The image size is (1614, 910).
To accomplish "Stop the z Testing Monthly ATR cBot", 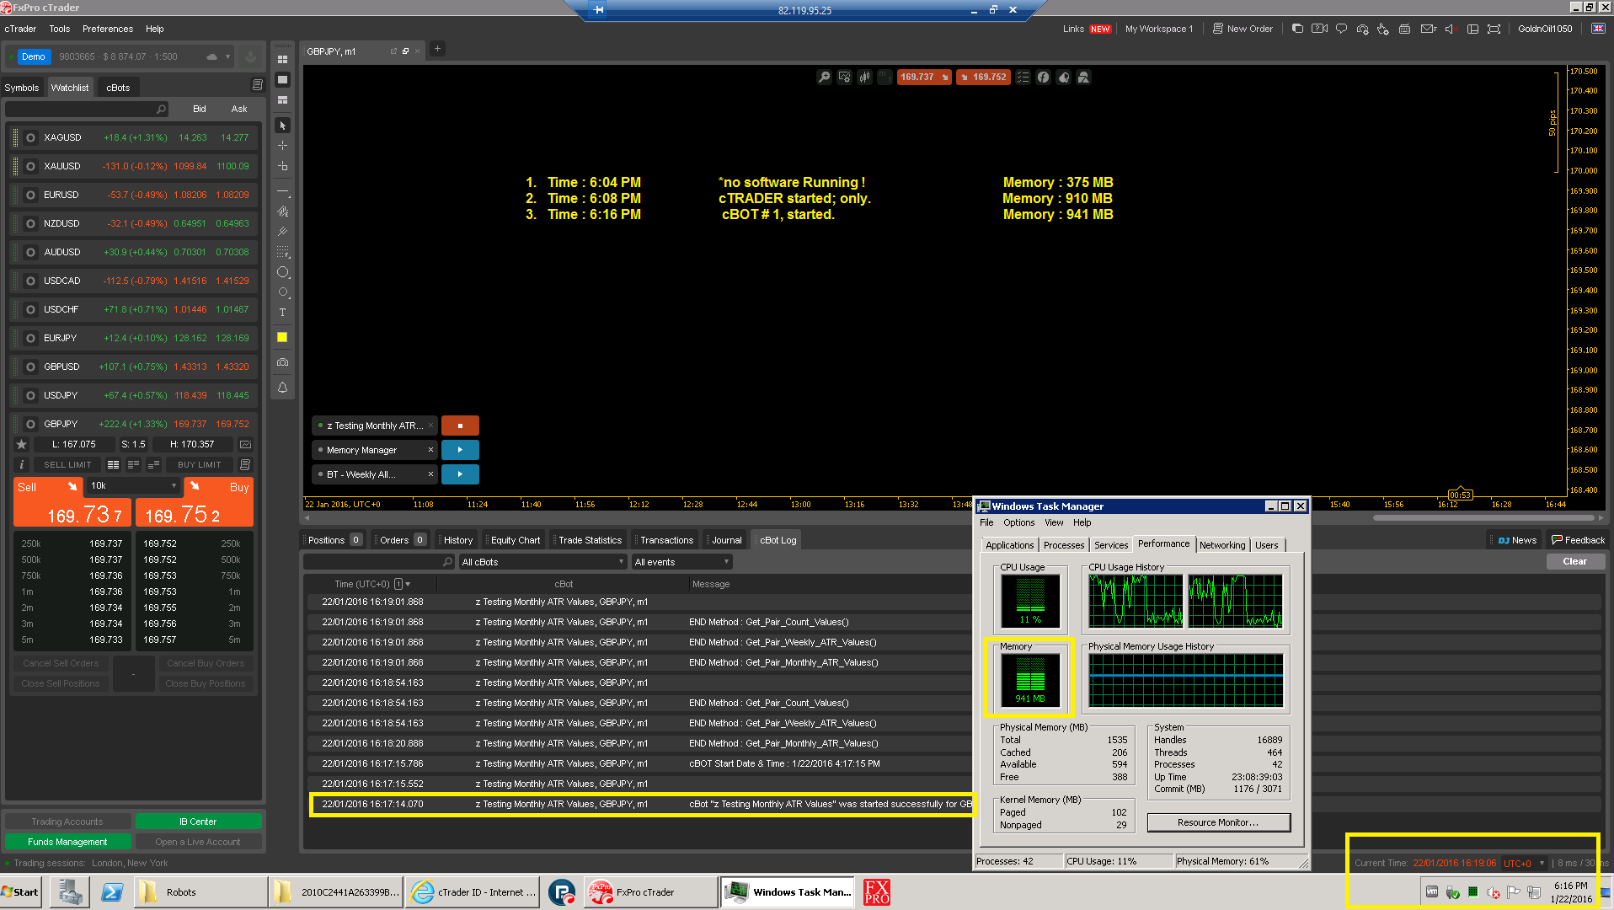I will [460, 426].
